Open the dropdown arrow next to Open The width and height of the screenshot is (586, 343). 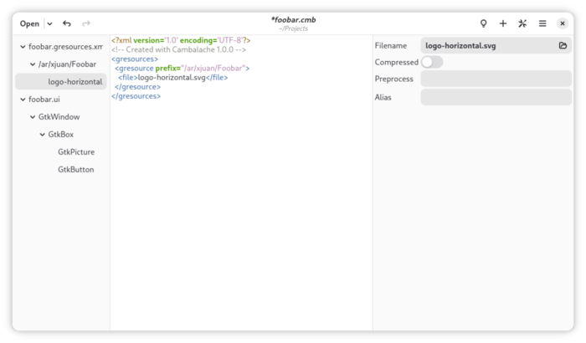point(49,24)
